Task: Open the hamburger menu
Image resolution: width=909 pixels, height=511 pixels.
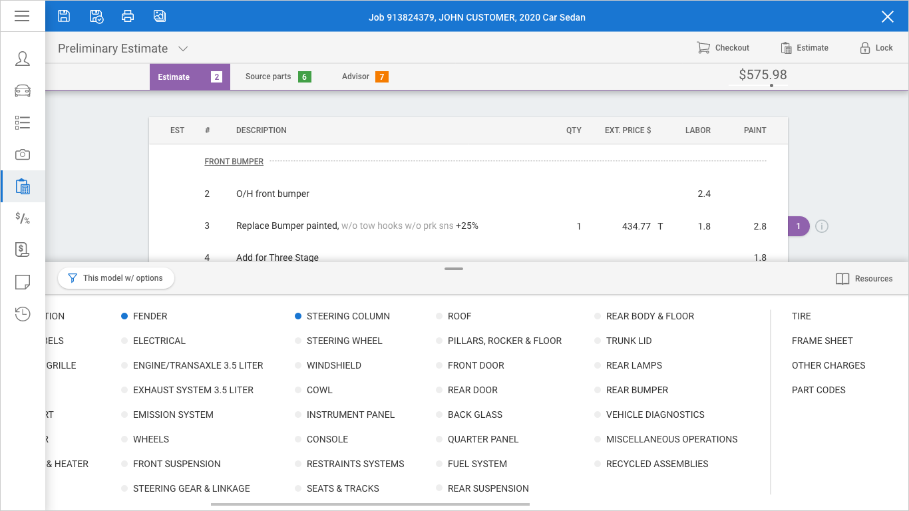Action: pos(22,16)
